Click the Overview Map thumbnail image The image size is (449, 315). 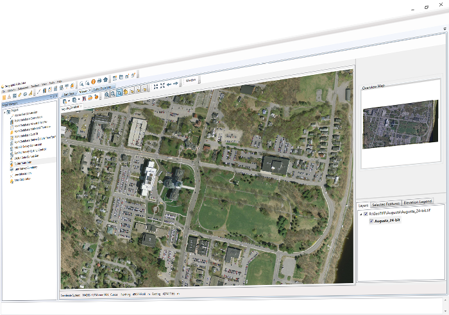pos(400,124)
